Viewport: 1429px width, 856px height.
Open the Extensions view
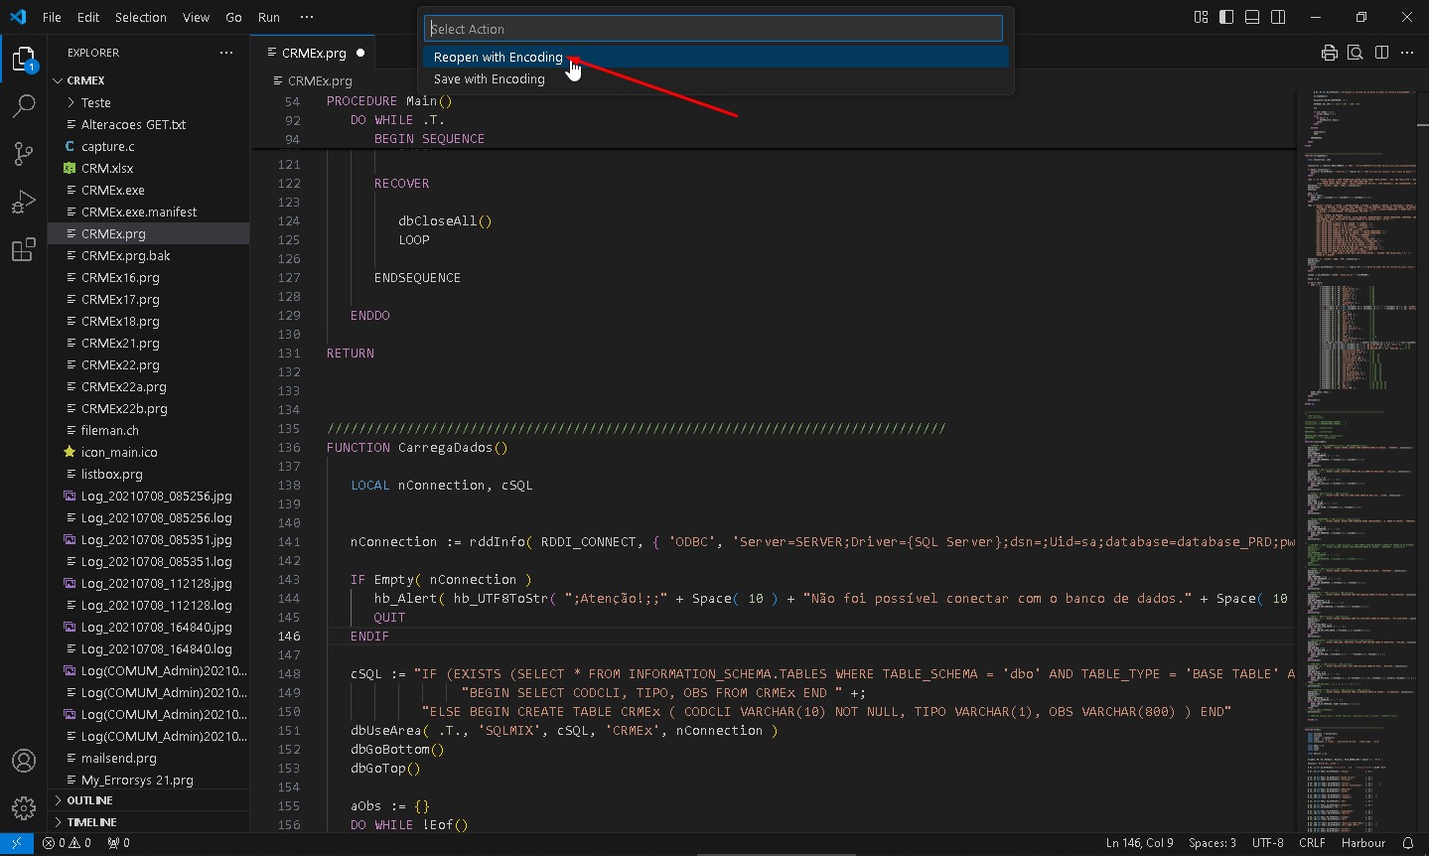click(x=24, y=250)
